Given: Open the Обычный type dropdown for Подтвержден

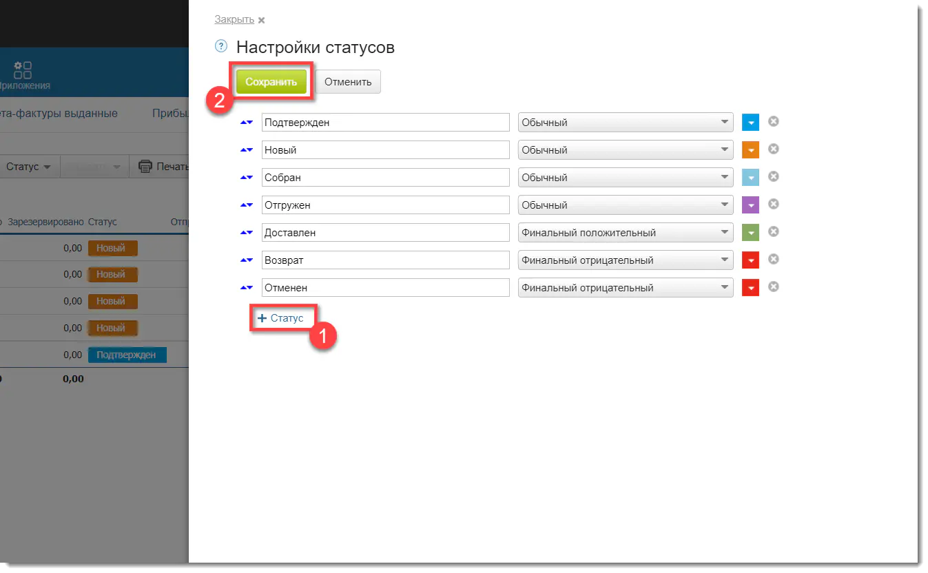Looking at the screenshot, I should (x=623, y=122).
